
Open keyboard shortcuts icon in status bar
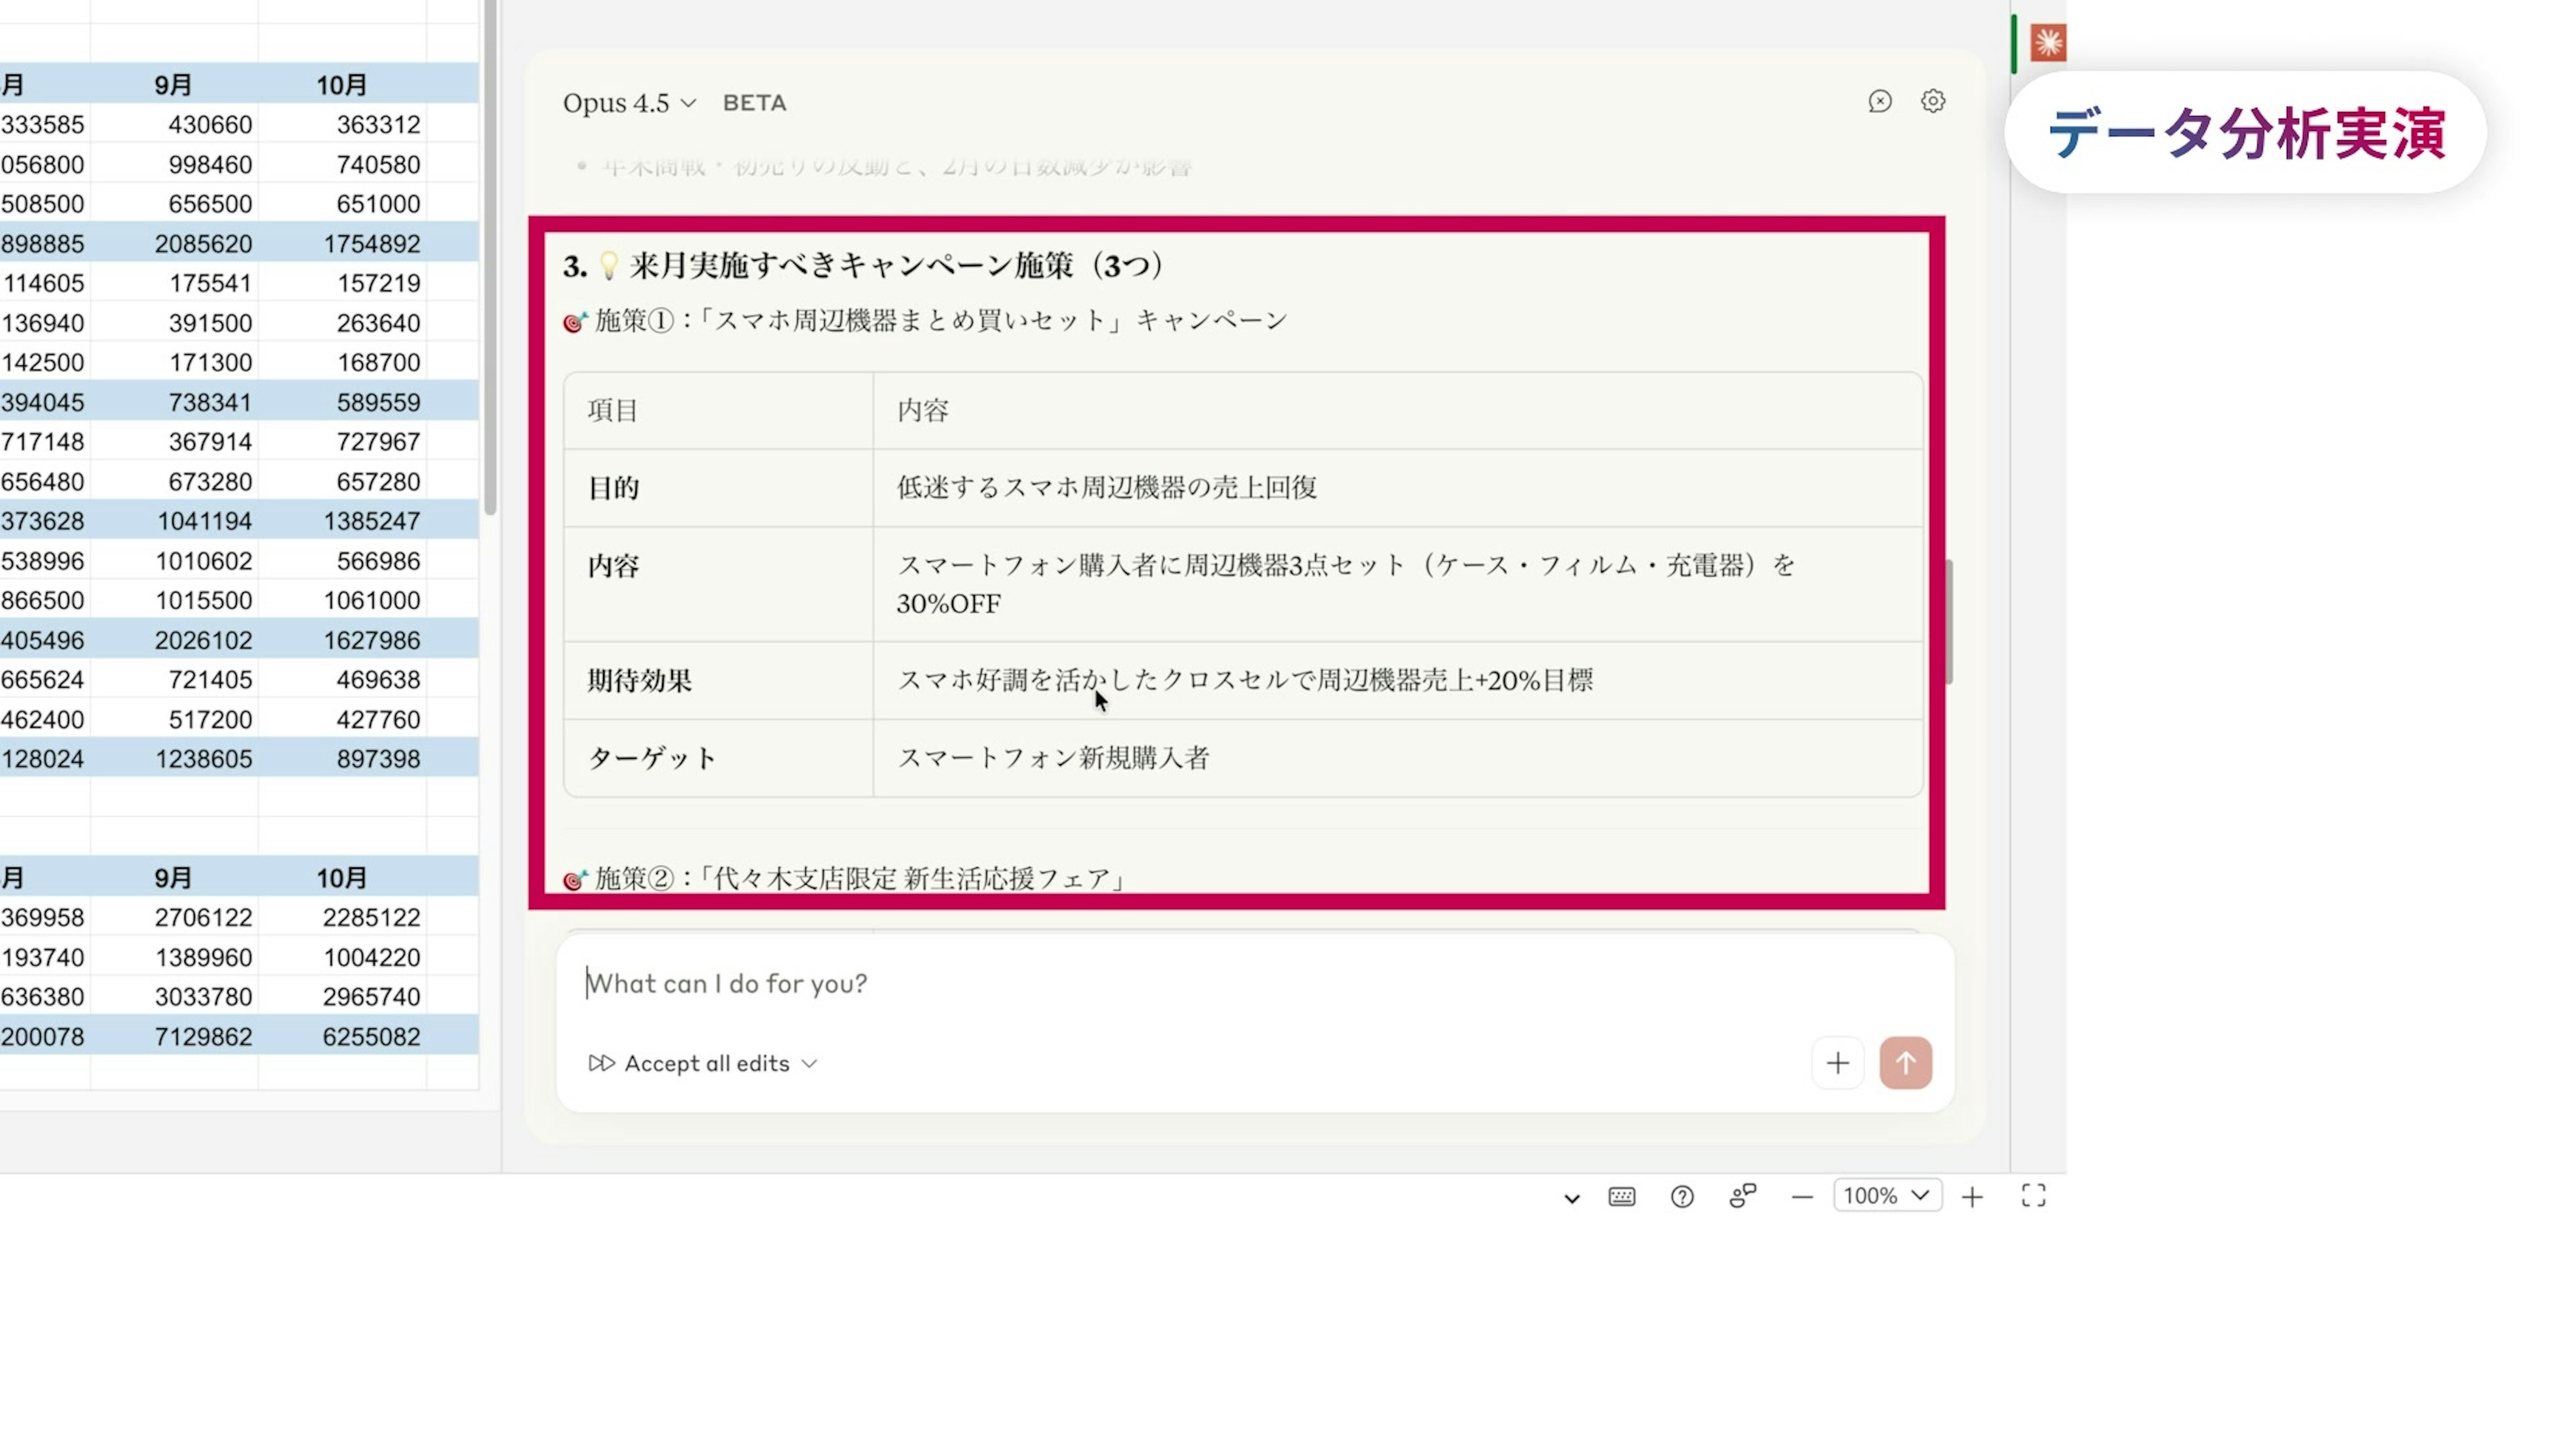[1621, 1197]
